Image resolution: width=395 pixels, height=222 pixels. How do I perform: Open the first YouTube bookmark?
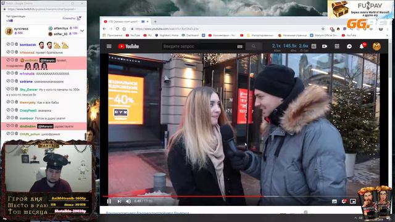133,36
